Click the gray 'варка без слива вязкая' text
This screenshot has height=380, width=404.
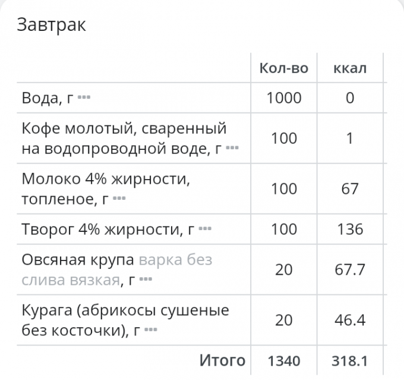[x=175, y=260]
